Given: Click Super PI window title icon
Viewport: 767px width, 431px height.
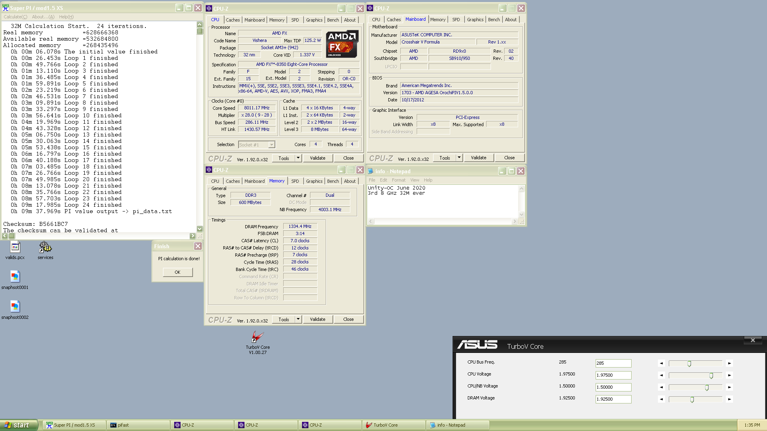Looking at the screenshot, I should [6, 8].
